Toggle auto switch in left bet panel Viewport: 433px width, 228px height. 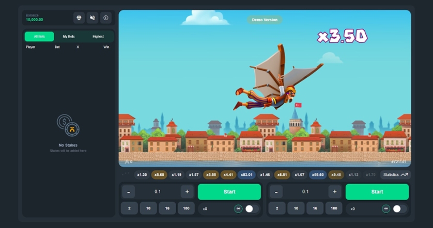[252, 209]
